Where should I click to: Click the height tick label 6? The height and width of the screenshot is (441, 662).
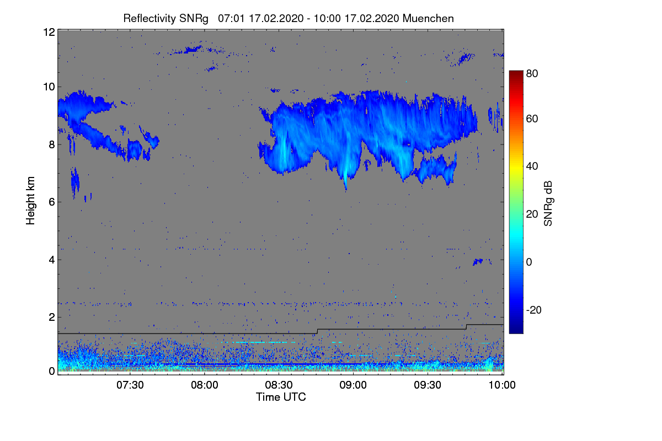[x=51, y=202]
